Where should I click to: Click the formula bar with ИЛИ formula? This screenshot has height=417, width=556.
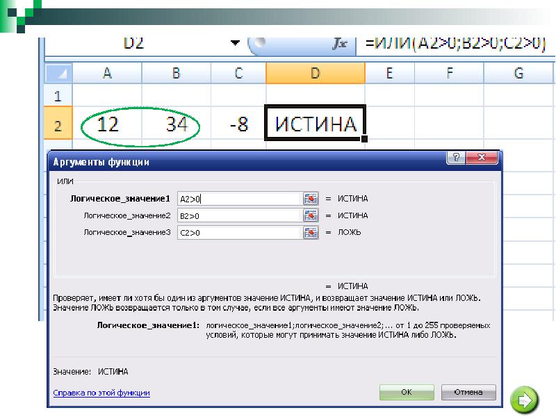[x=452, y=43]
